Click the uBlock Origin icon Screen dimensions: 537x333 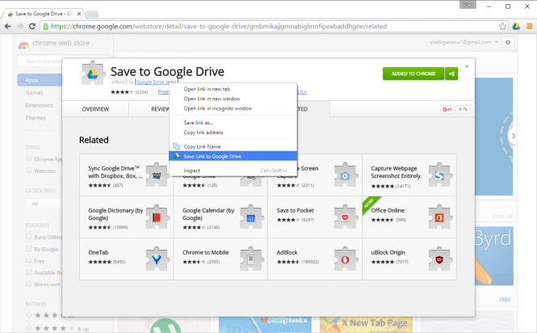440,259
